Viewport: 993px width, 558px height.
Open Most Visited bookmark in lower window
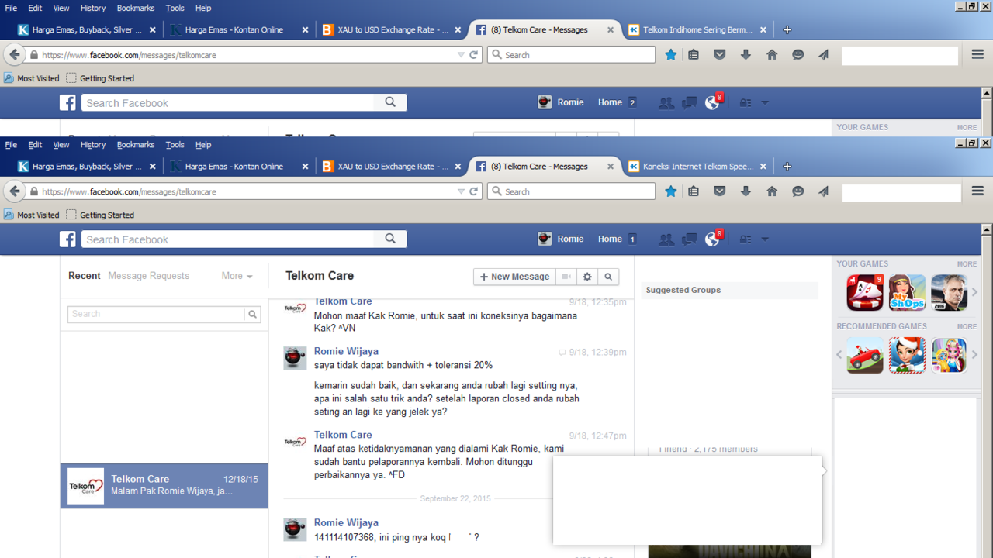pos(32,215)
